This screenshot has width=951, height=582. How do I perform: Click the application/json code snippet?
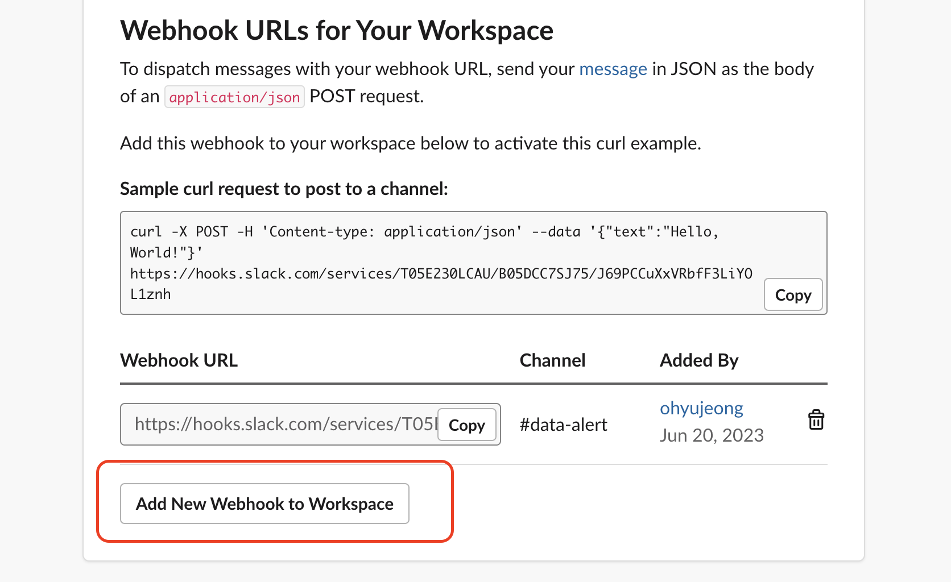(x=234, y=97)
